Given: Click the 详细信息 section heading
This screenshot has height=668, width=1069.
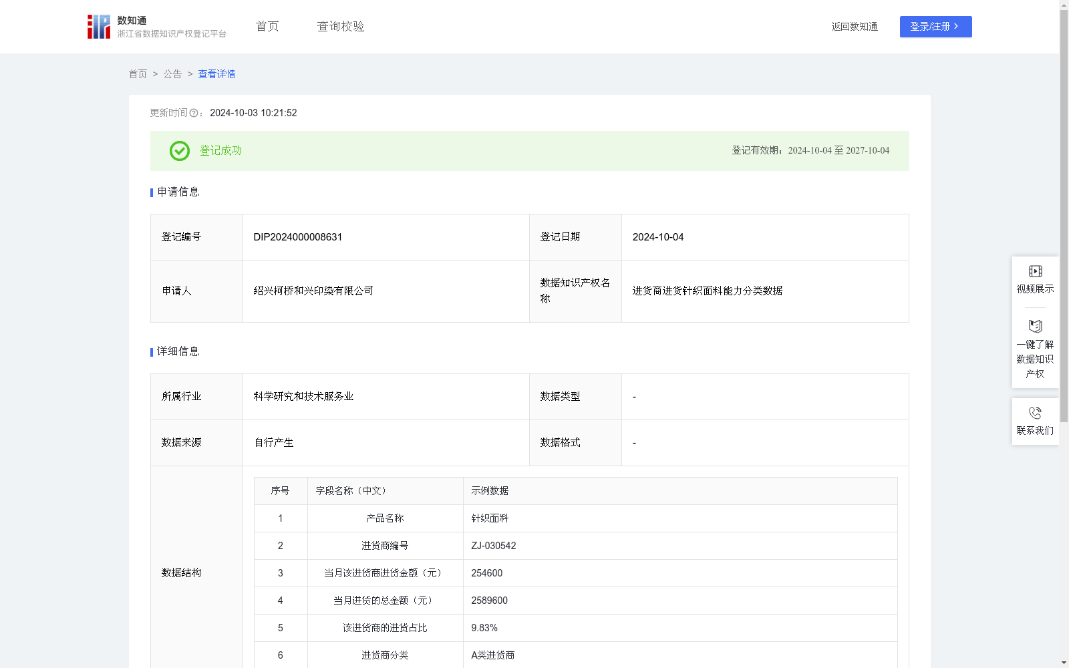Looking at the screenshot, I should pyautogui.click(x=178, y=352).
